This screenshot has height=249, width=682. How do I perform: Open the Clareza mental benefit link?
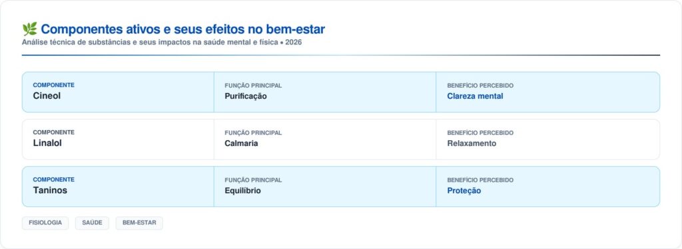pyautogui.click(x=475, y=96)
